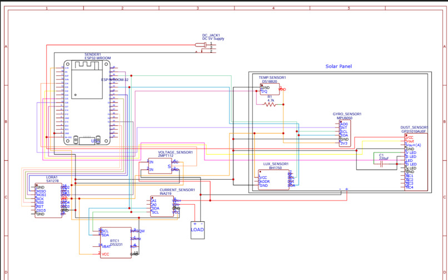Viewport: 448px width, 280px height.
Task: Select the ZMPT112 voltage sensor body
Action: tap(160, 166)
